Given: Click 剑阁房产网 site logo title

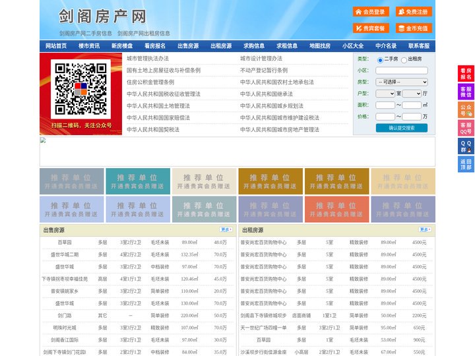Looking at the screenshot, I should tap(102, 16).
